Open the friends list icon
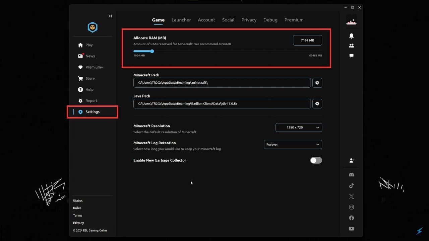This screenshot has width=429, height=241. click(x=351, y=46)
